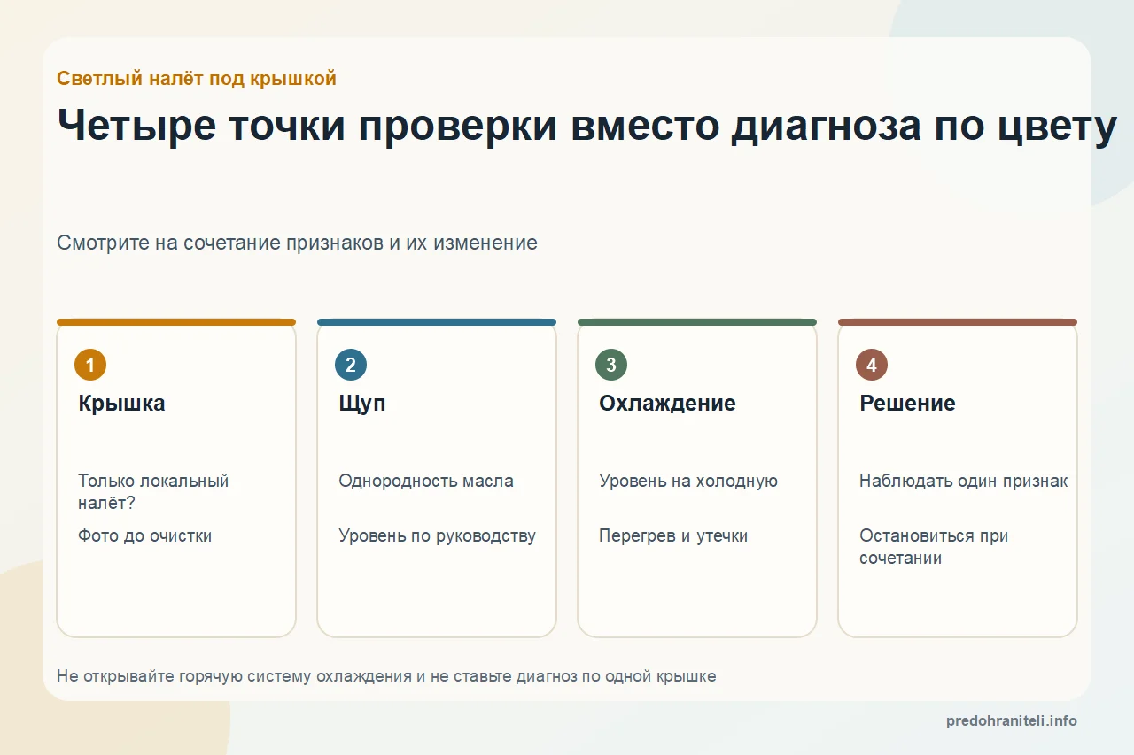Click 'Остановиться при сочетании' text
Image resolution: width=1134 pixels, height=755 pixels.
[x=934, y=547]
